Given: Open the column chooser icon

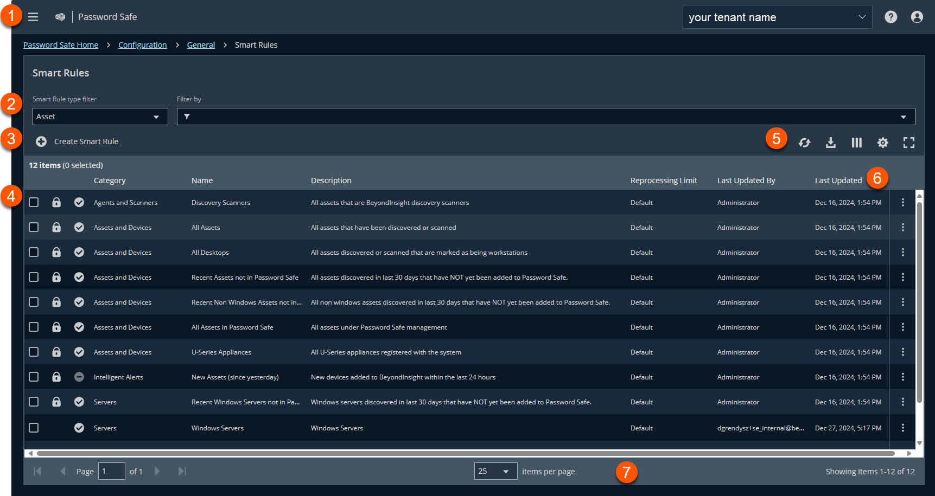Looking at the screenshot, I should [856, 143].
